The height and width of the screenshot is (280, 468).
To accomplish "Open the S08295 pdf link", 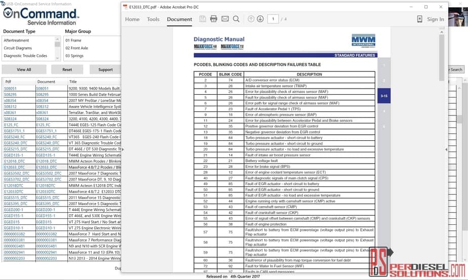I will pyautogui.click(x=10, y=94).
